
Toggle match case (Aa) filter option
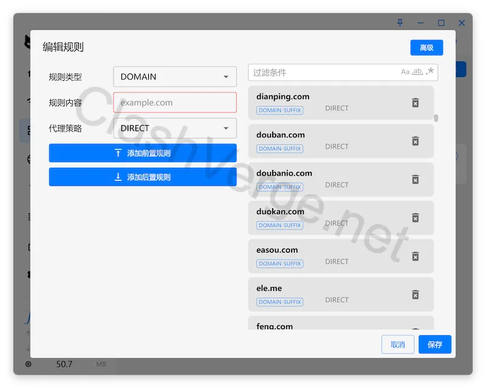(x=405, y=72)
